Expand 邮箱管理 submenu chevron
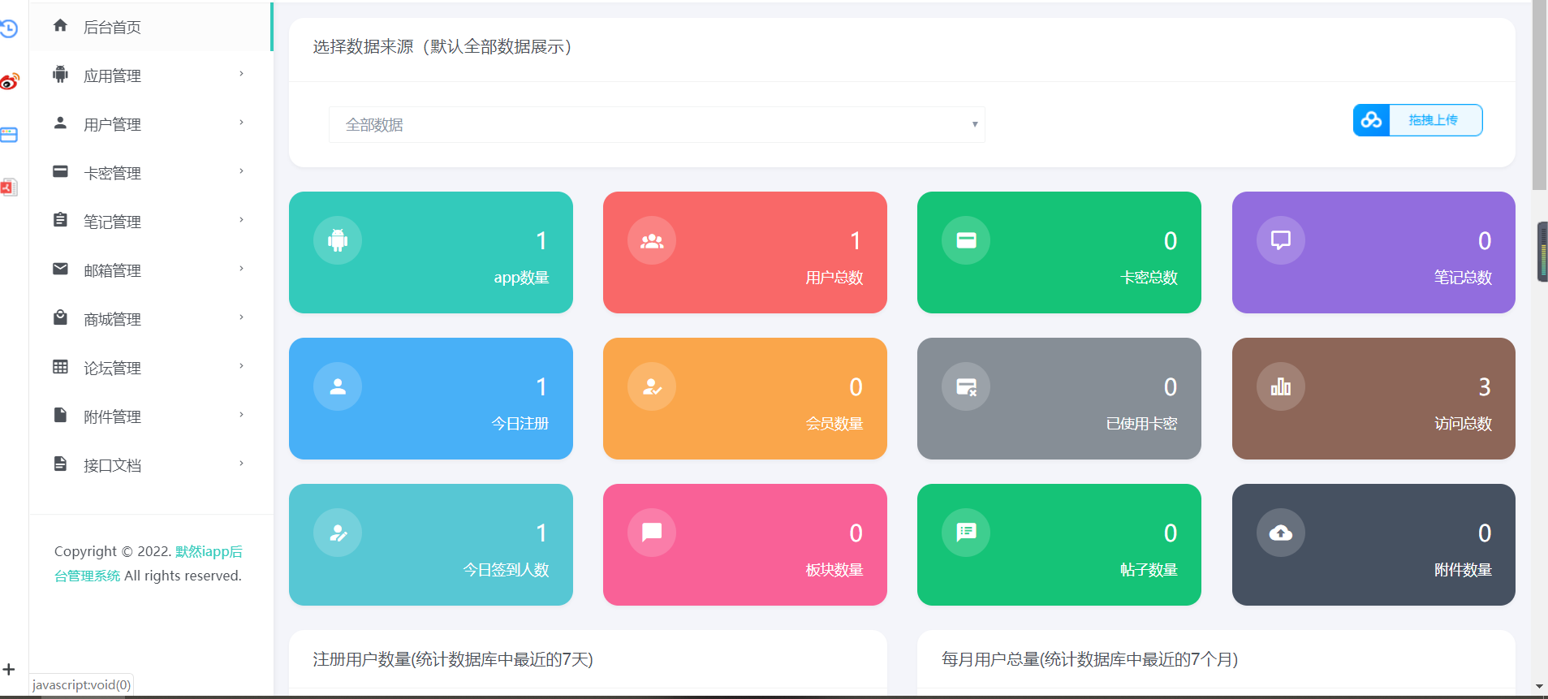This screenshot has width=1548, height=699. coord(241,269)
